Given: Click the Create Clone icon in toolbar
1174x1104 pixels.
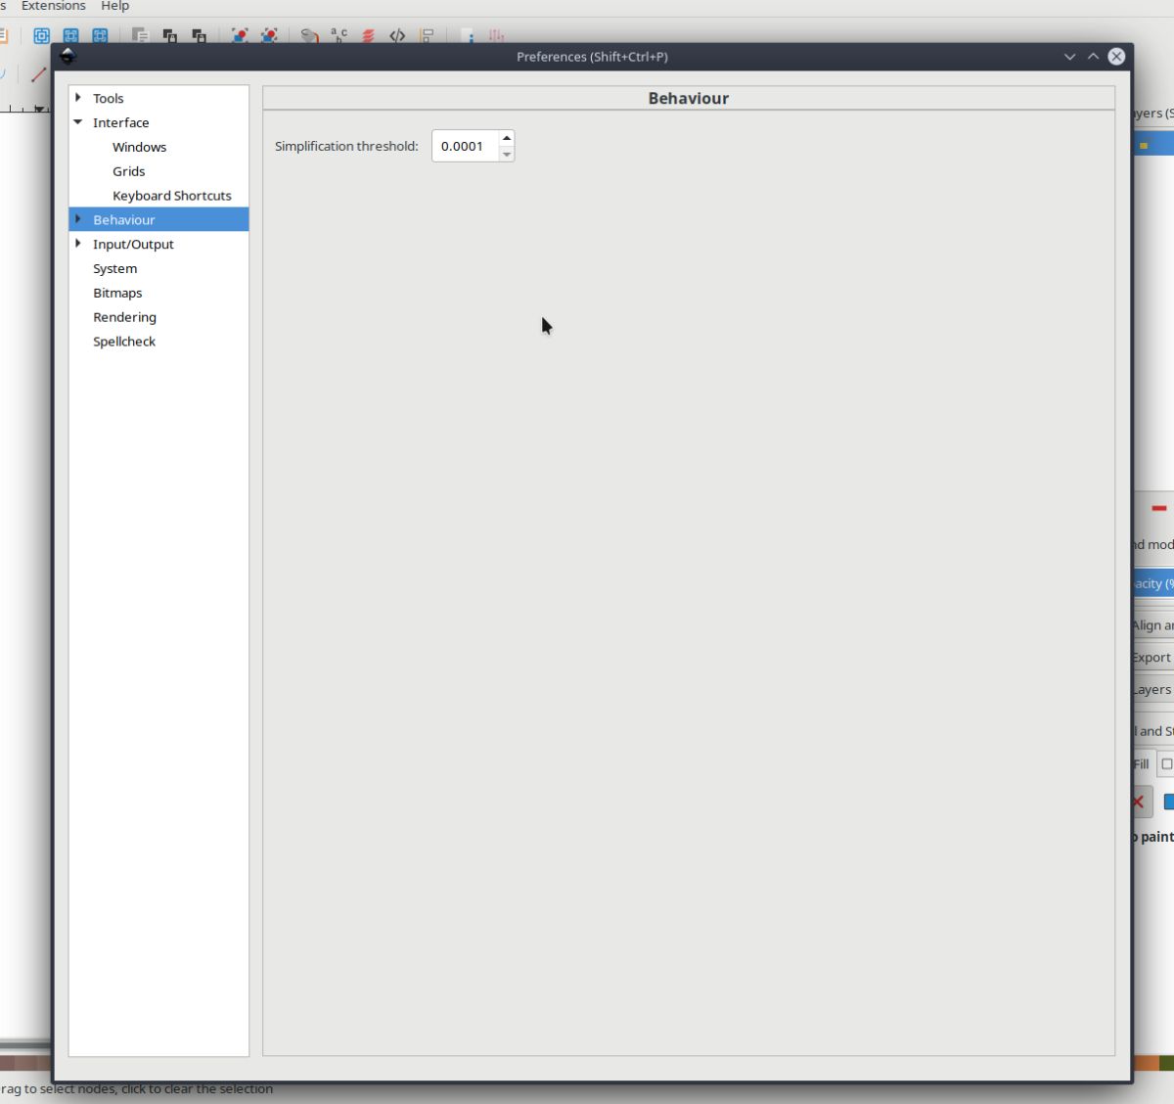Looking at the screenshot, I should coord(169,35).
